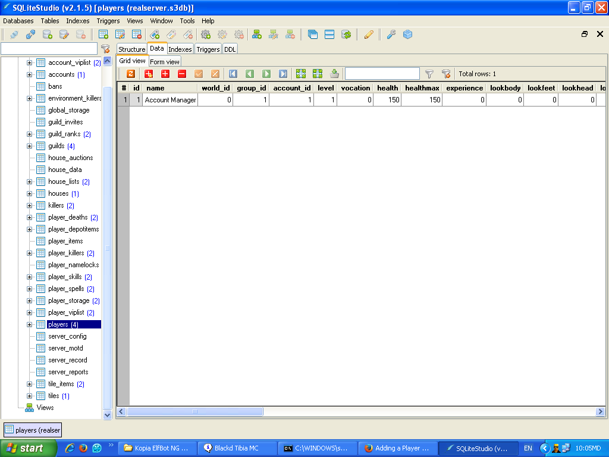Click the clear data filter funnel icon
The height and width of the screenshot is (457, 609).
point(446,74)
